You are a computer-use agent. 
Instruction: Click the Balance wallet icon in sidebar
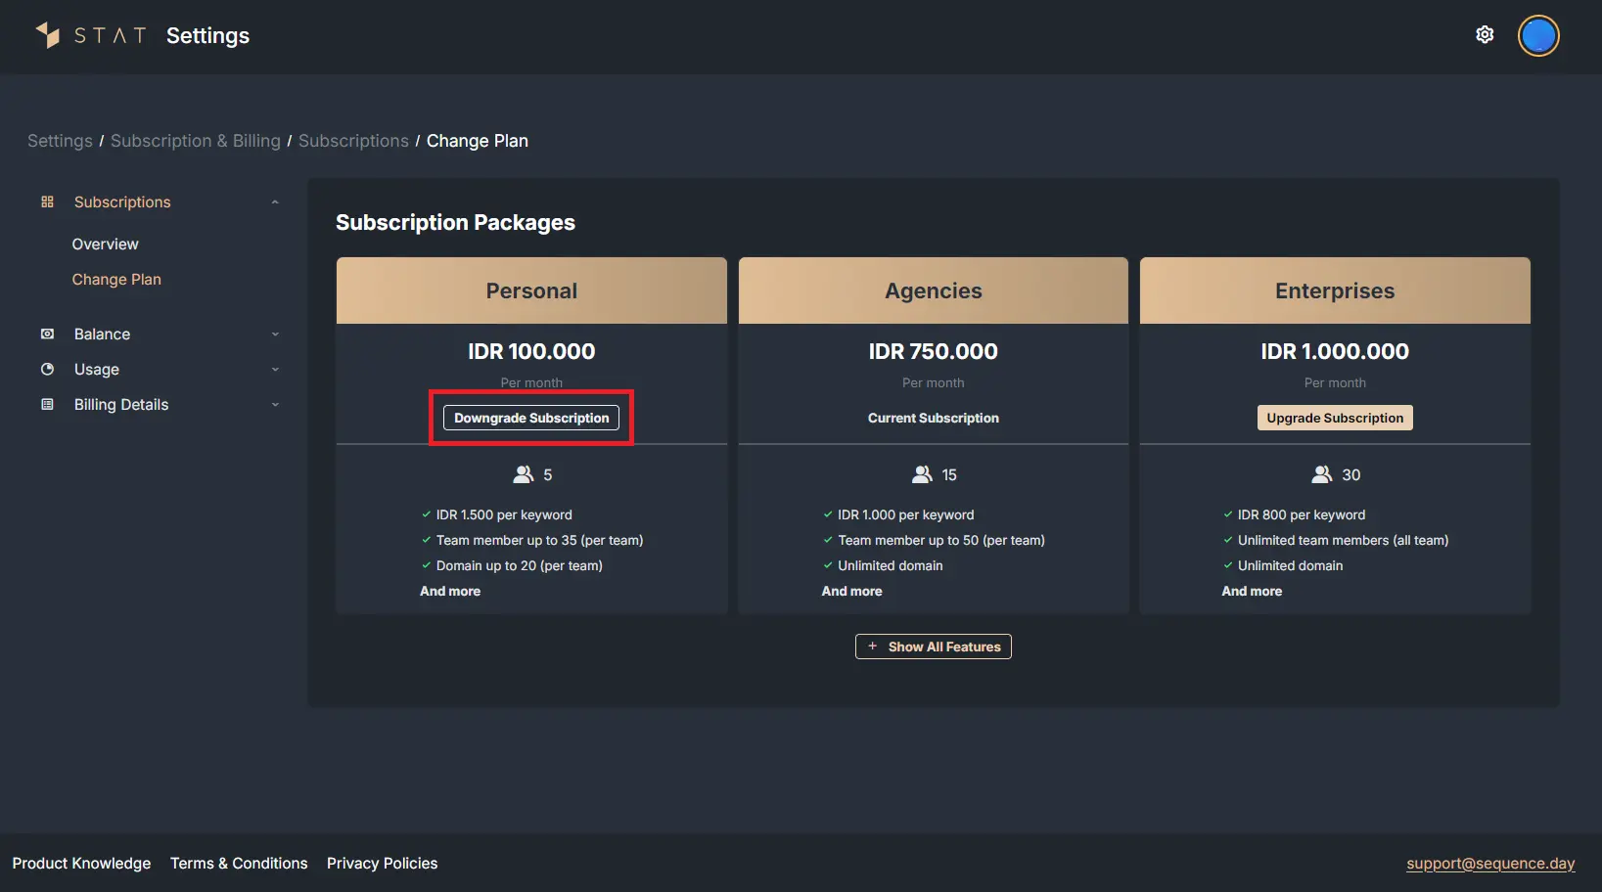(47, 334)
